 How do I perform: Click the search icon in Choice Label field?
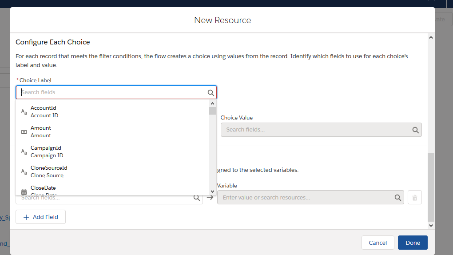(x=211, y=92)
